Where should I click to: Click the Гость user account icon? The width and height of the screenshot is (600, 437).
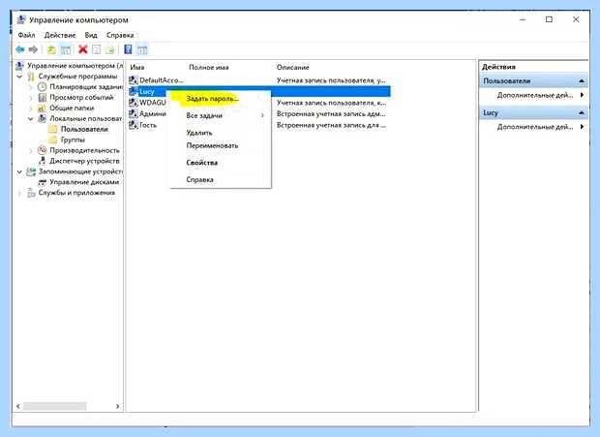click(134, 125)
